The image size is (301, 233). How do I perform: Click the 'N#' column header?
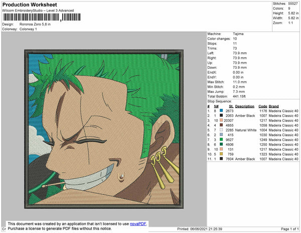[x=216, y=106]
